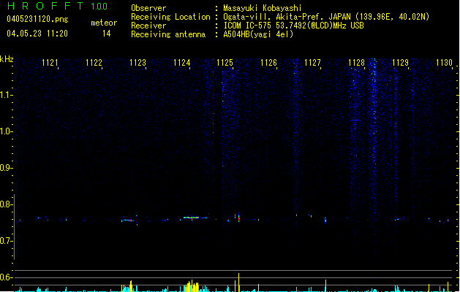Click the 1128 time marker
The image size is (460, 292).
click(356, 63)
